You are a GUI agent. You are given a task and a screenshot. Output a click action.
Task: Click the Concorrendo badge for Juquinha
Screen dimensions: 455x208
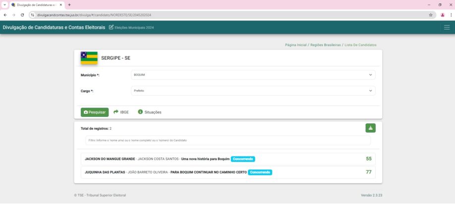(x=260, y=172)
